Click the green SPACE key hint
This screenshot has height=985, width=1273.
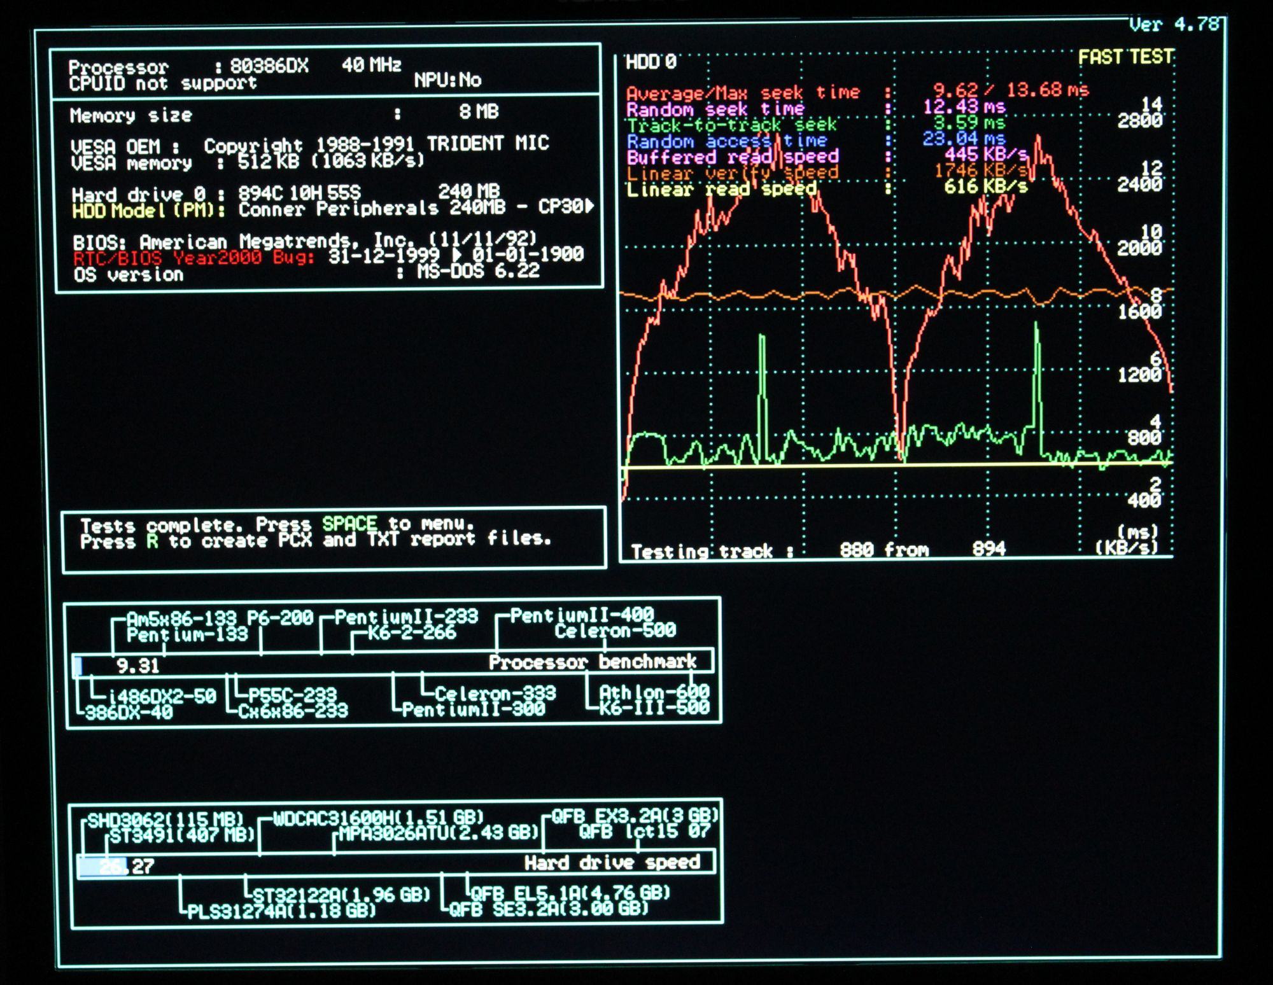[x=349, y=524]
